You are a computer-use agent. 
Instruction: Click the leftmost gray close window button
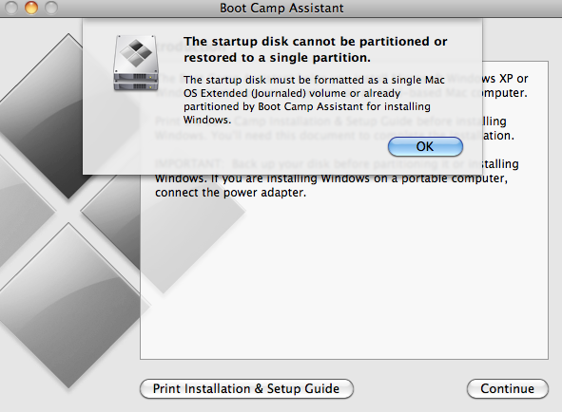tap(11, 8)
